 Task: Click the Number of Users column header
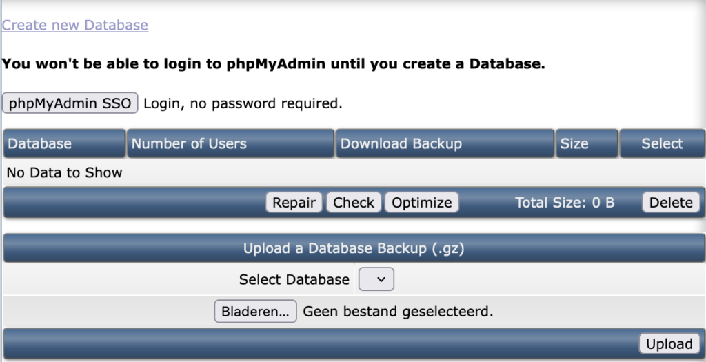189,143
